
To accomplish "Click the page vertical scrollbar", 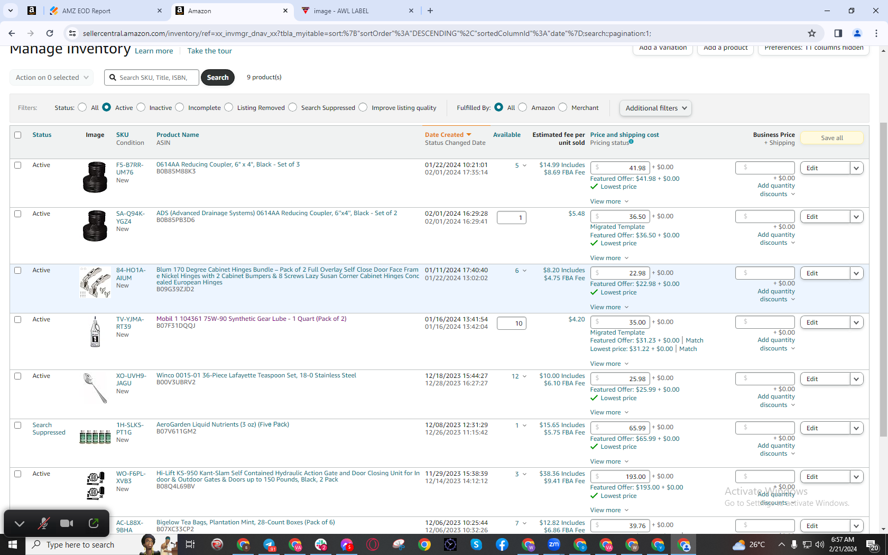I will click(883, 280).
